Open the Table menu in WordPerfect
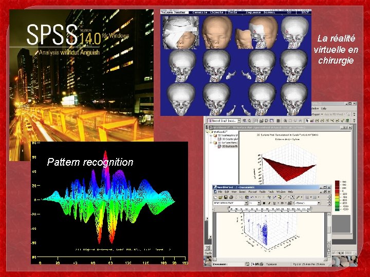370x277 pixels. point(263,192)
